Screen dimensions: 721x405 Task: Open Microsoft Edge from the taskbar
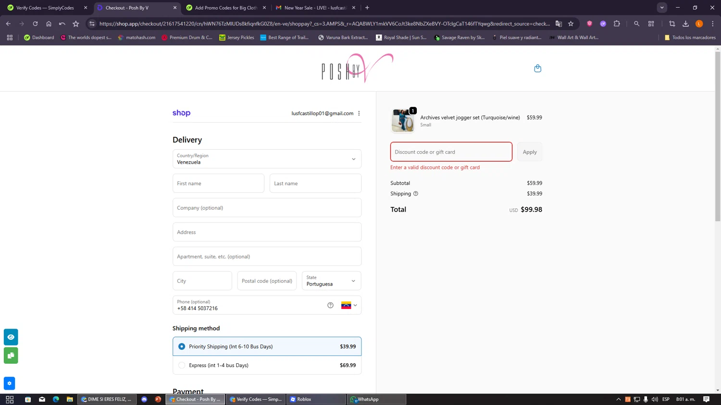(56, 399)
